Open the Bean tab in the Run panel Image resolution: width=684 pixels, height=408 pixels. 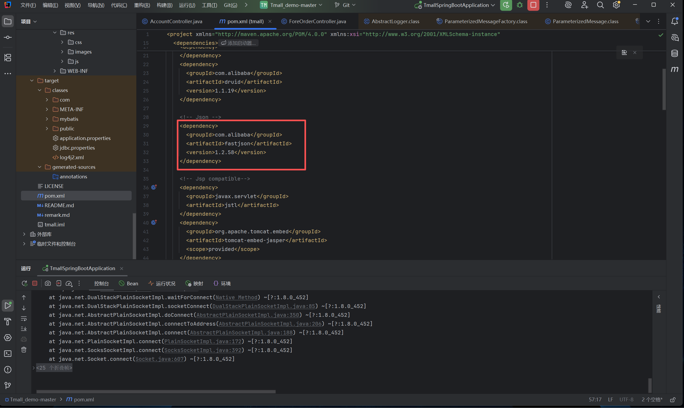[129, 283]
